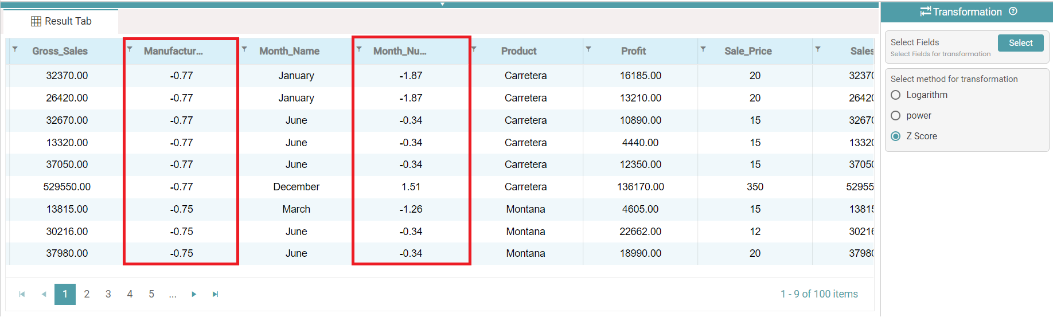Viewport: 1053px width, 317px height.
Task: Go to the last page of results
Action: [215, 294]
